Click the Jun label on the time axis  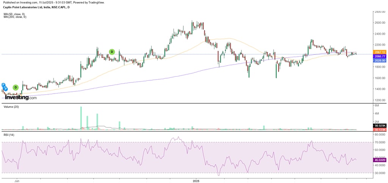click(x=17, y=181)
